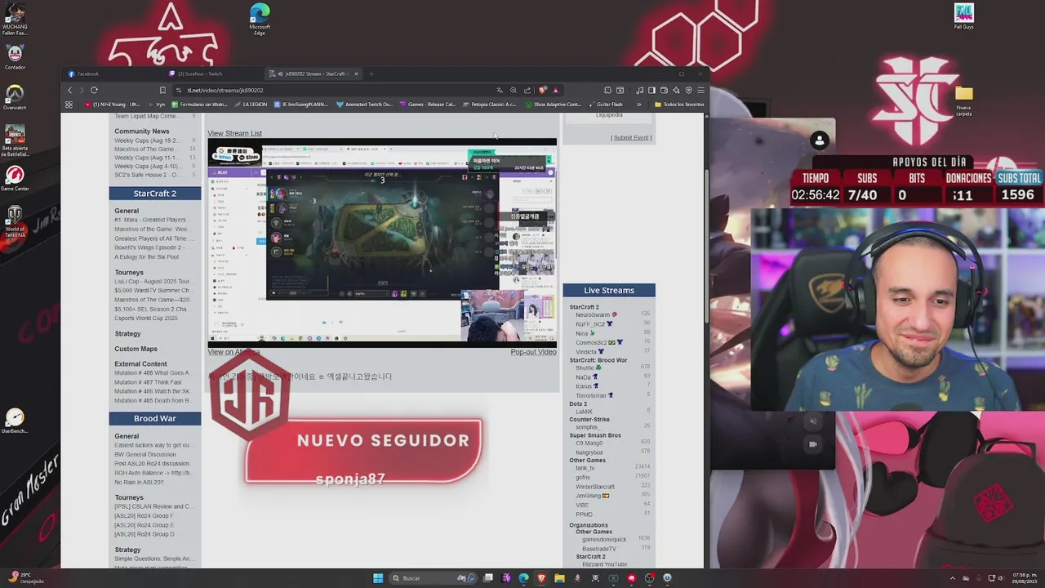Image resolution: width=1045 pixels, height=588 pixels.
Task: Click the Submit Event link
Action: coord(631,137)
